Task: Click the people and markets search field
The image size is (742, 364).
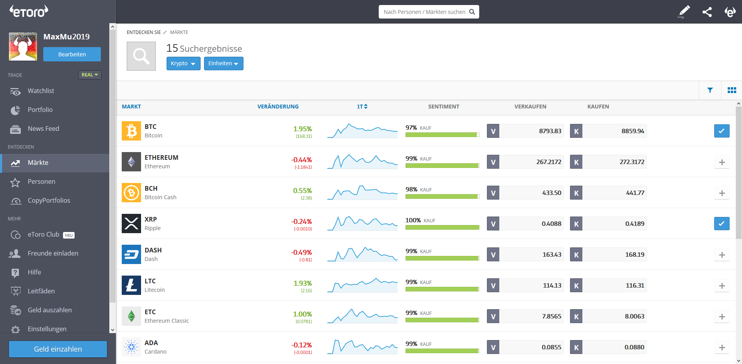Action: point(429,12)
